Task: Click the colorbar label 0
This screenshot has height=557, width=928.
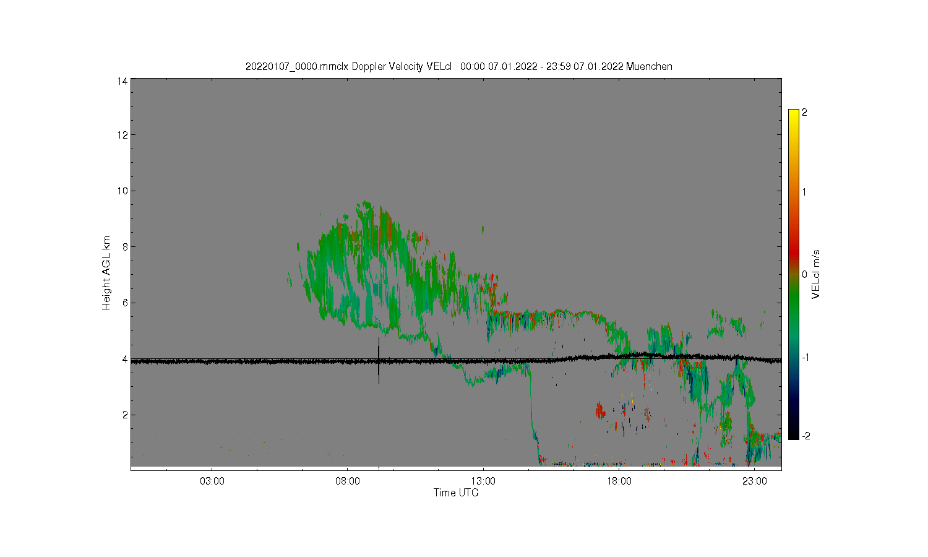Action: (x=804, y=274)
